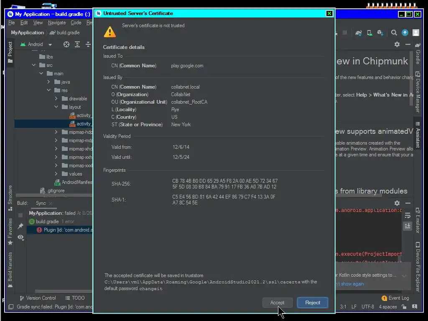Select the MyApplication: failed build node

pyautogui.click(x=60, y=213)
